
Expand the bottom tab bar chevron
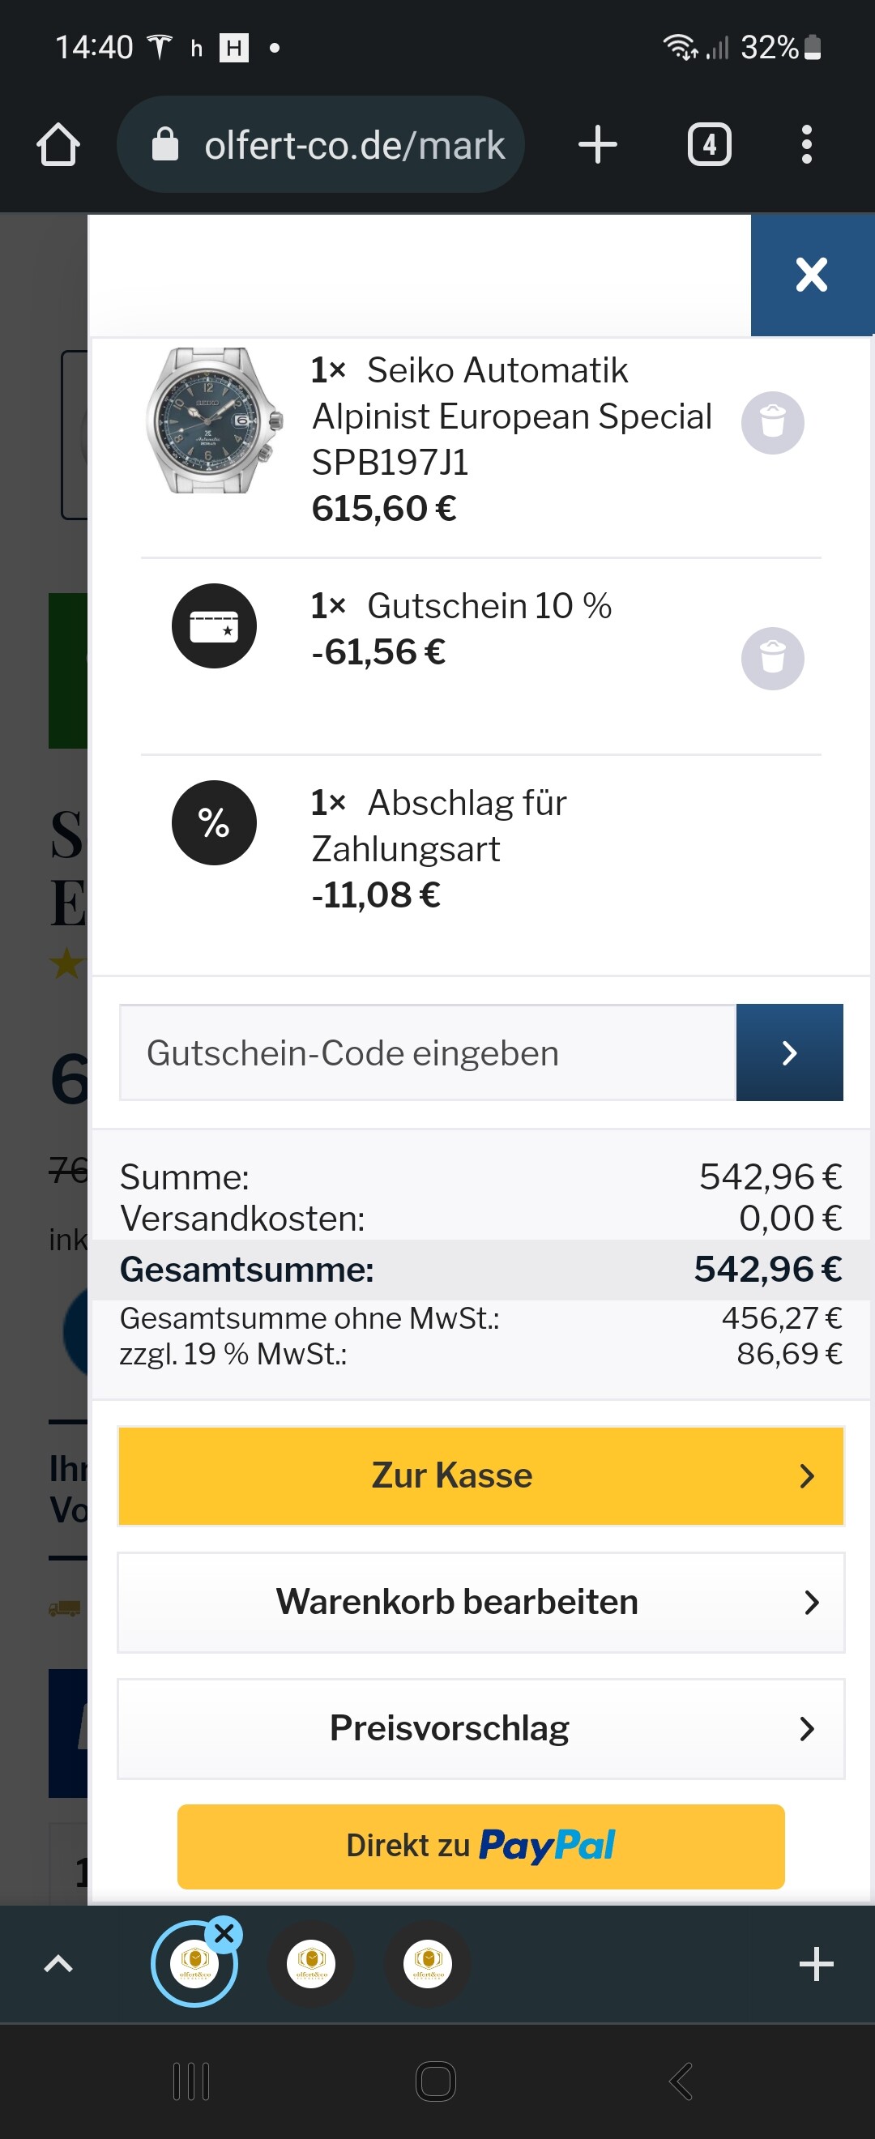[x=58, y=1964]
